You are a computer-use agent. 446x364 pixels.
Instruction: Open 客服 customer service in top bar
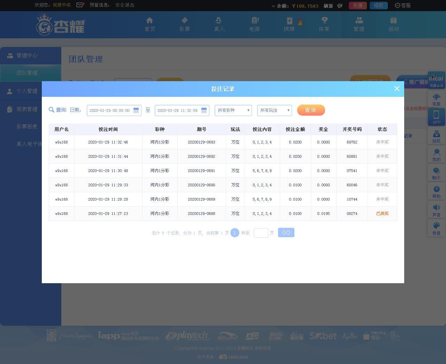coord(403,5)
